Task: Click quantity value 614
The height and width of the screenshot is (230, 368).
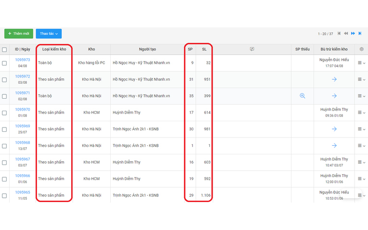Action: click(207, 113)
